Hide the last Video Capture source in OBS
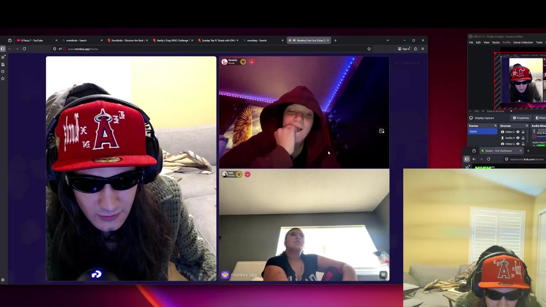Image resolution: width=546 pixels, height=307 pixels. point(518,144)
